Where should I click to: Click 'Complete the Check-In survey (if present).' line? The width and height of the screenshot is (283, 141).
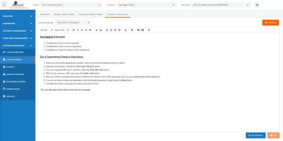[64, 47]
